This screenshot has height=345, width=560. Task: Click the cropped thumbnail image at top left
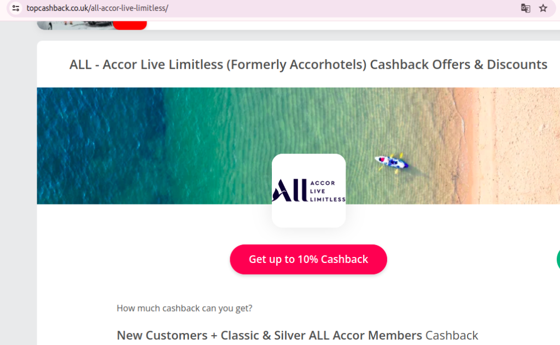pyautogui.click(x=75, y=25)
